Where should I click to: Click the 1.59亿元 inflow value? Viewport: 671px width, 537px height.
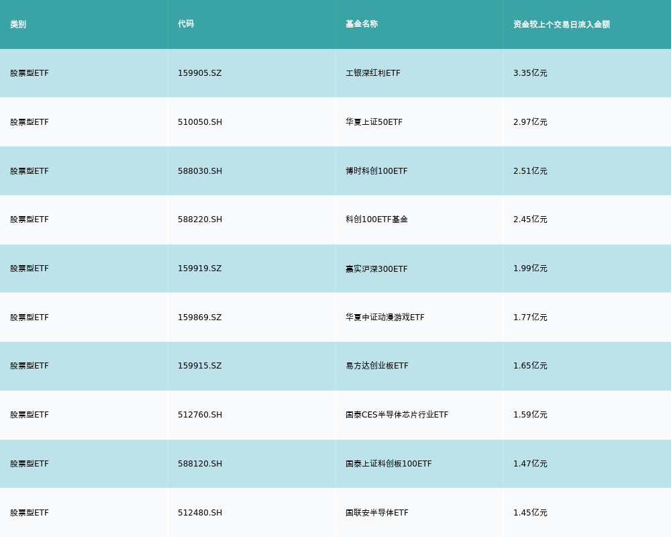tap(530, 415)
